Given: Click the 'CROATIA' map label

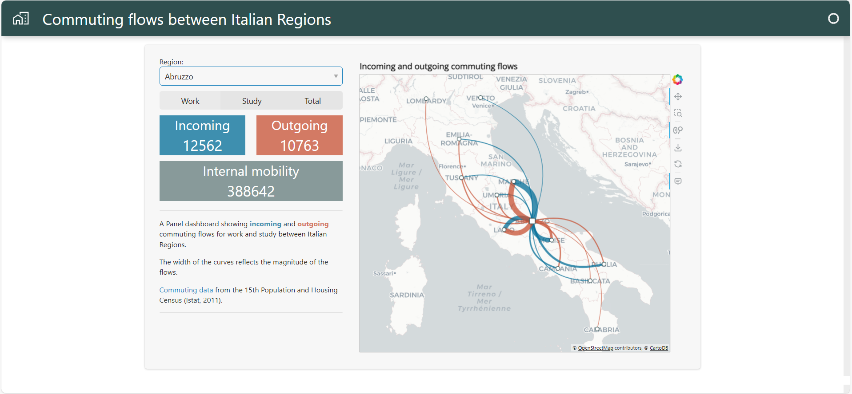Looking at the screenshot, I should [579, 108].
